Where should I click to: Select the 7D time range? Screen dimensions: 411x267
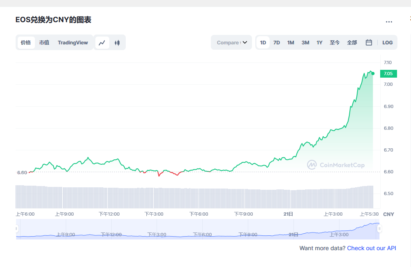(277, 42)
